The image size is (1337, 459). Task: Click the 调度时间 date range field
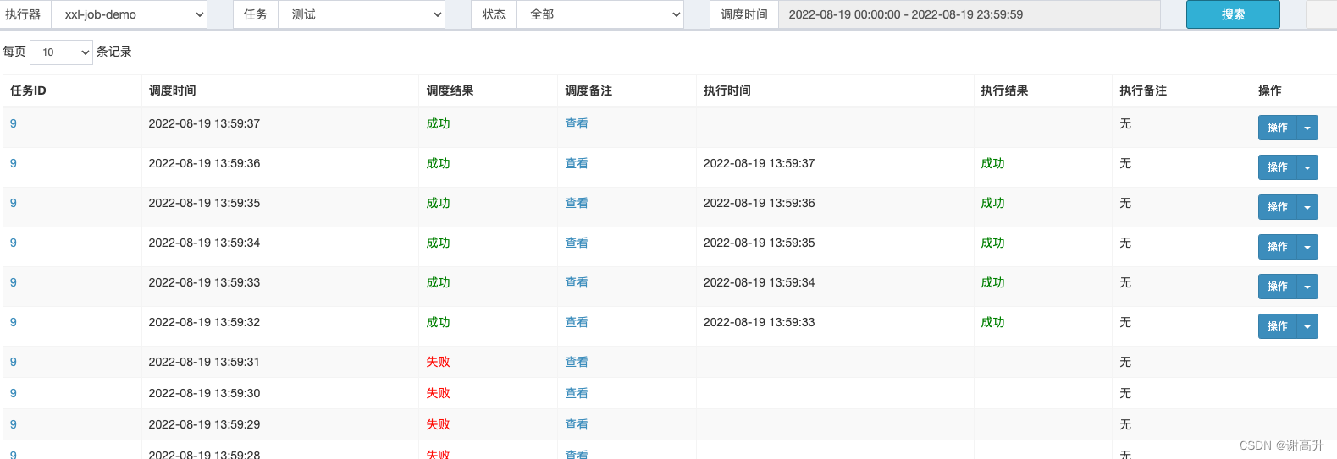[x=969, y=14]
